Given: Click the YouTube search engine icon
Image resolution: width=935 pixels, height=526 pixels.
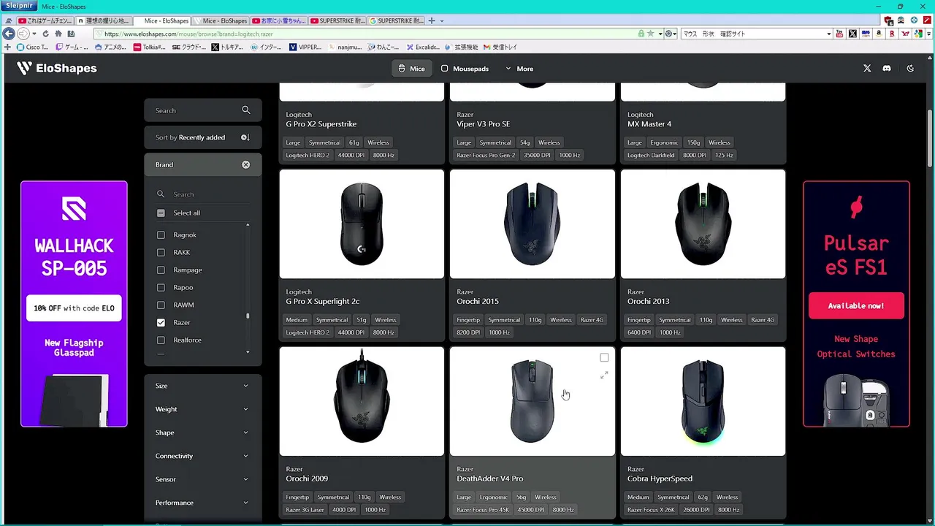Looking at the screenshot, I should (839, 34).
